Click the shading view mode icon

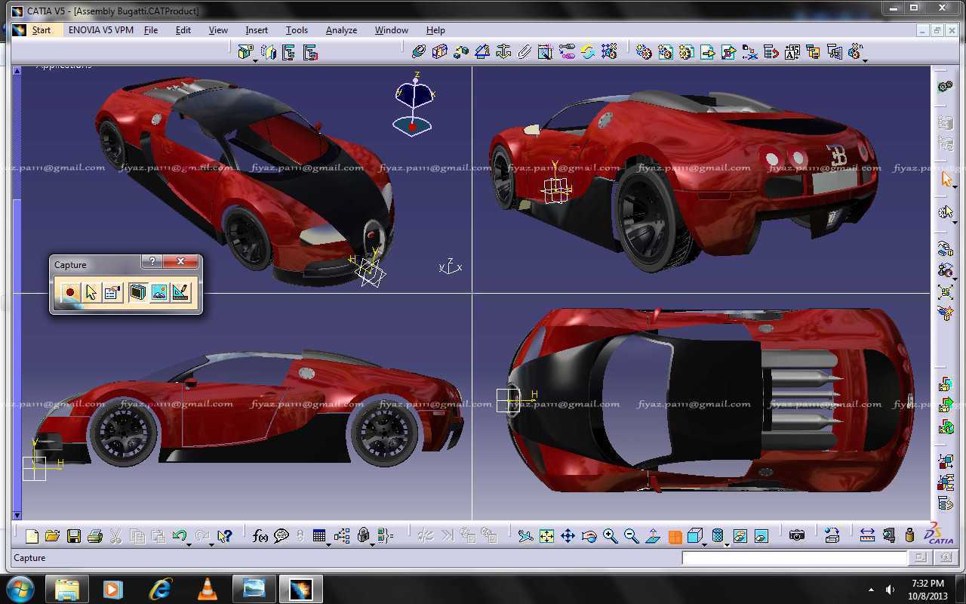[x=718, y=536]
